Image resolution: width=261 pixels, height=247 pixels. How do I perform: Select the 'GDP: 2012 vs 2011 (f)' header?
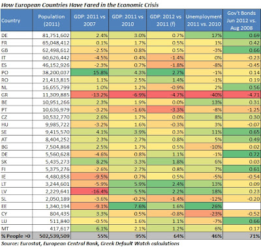166,20
